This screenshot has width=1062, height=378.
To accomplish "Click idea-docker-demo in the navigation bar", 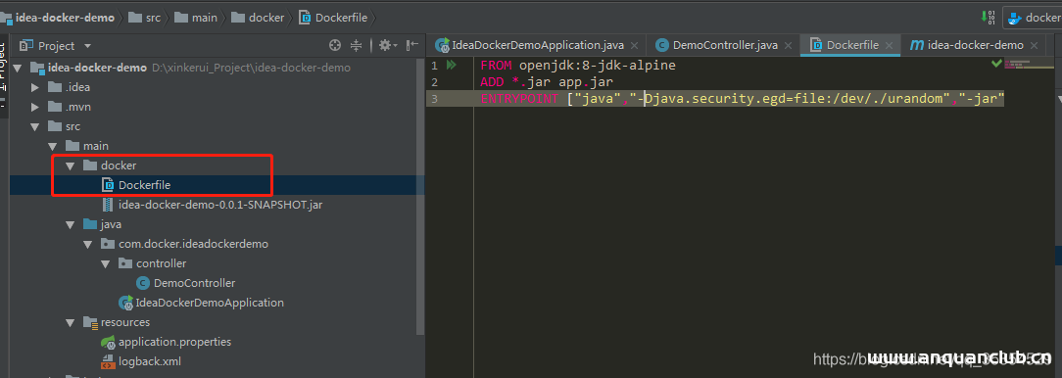I will coord(65,18).
